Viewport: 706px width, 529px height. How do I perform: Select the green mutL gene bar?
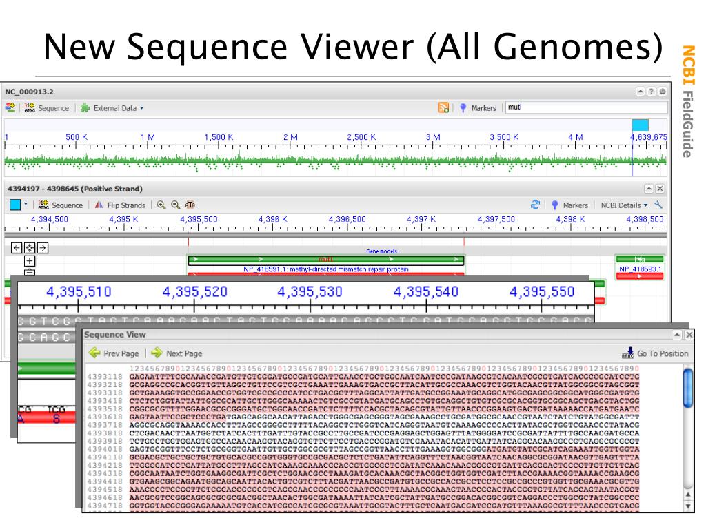click(325, 259)
